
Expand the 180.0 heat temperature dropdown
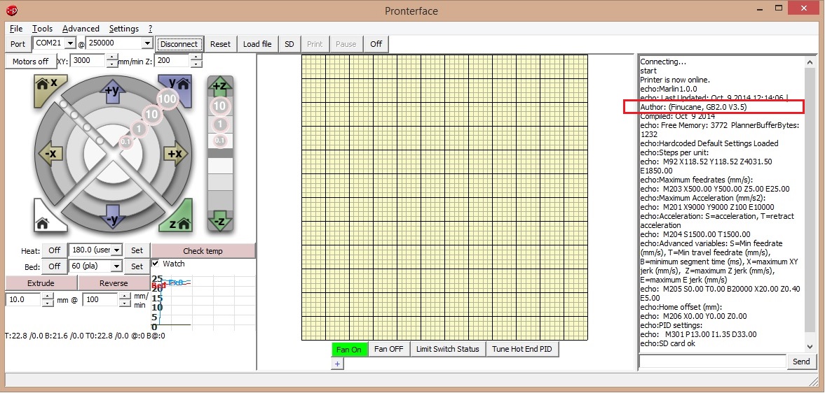(116, 250)
